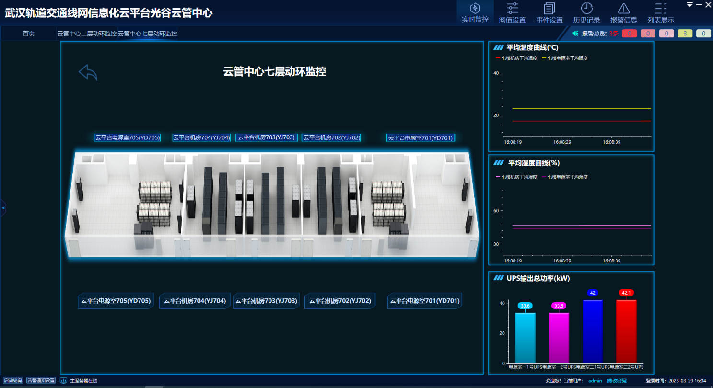Open the title bar dropdown menu arrow
This screenshot has width=713, height=388.
coord(690,5)
